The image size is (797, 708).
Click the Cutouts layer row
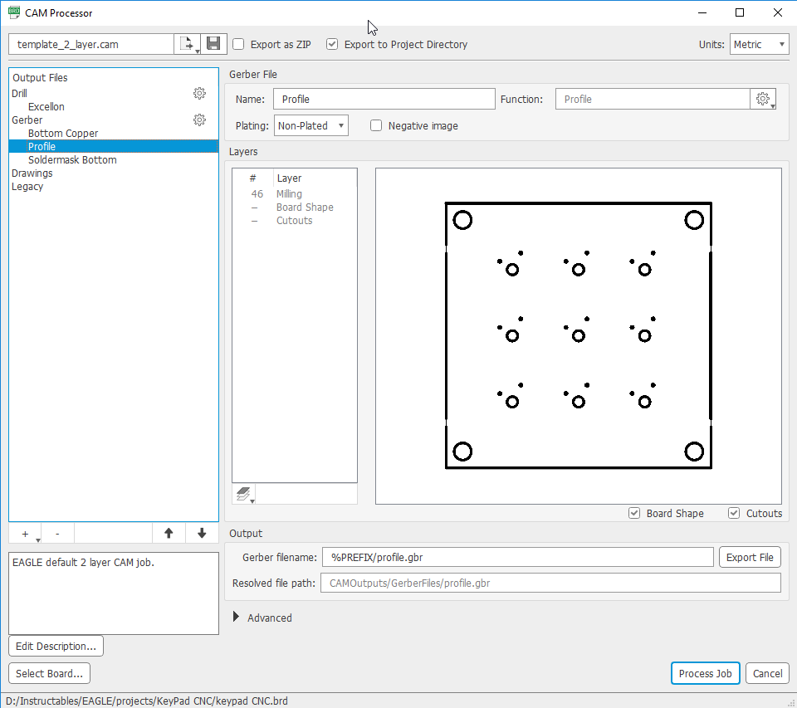pos(295,220)
